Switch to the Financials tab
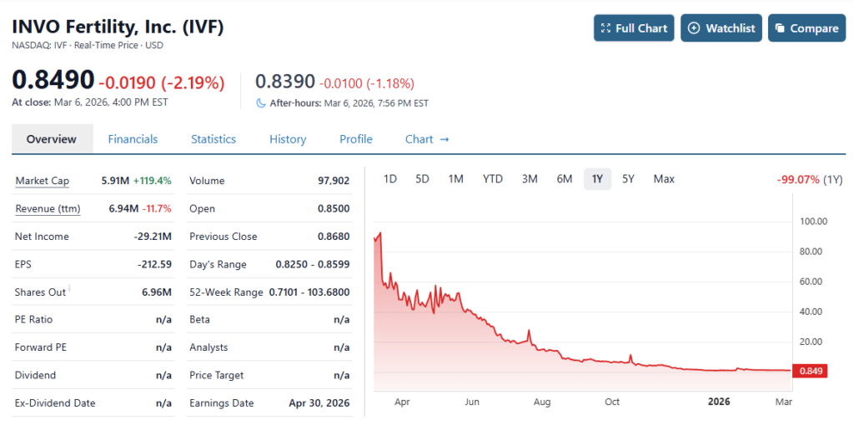854x430 pixels. click(x=133, y=139)
